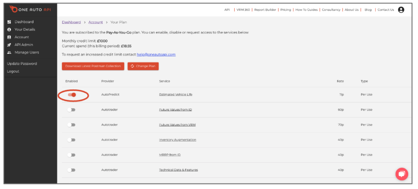
Task: Go to Account in the sidebar
Action: [x=22, y=37]
